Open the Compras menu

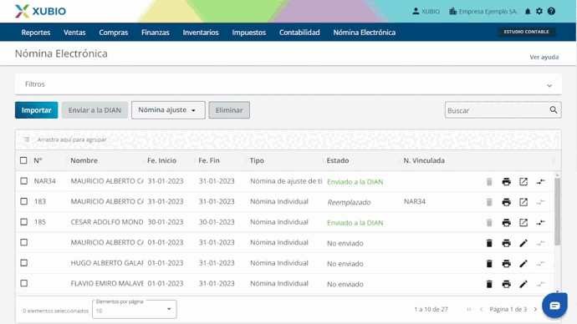[x=114, y=33]
